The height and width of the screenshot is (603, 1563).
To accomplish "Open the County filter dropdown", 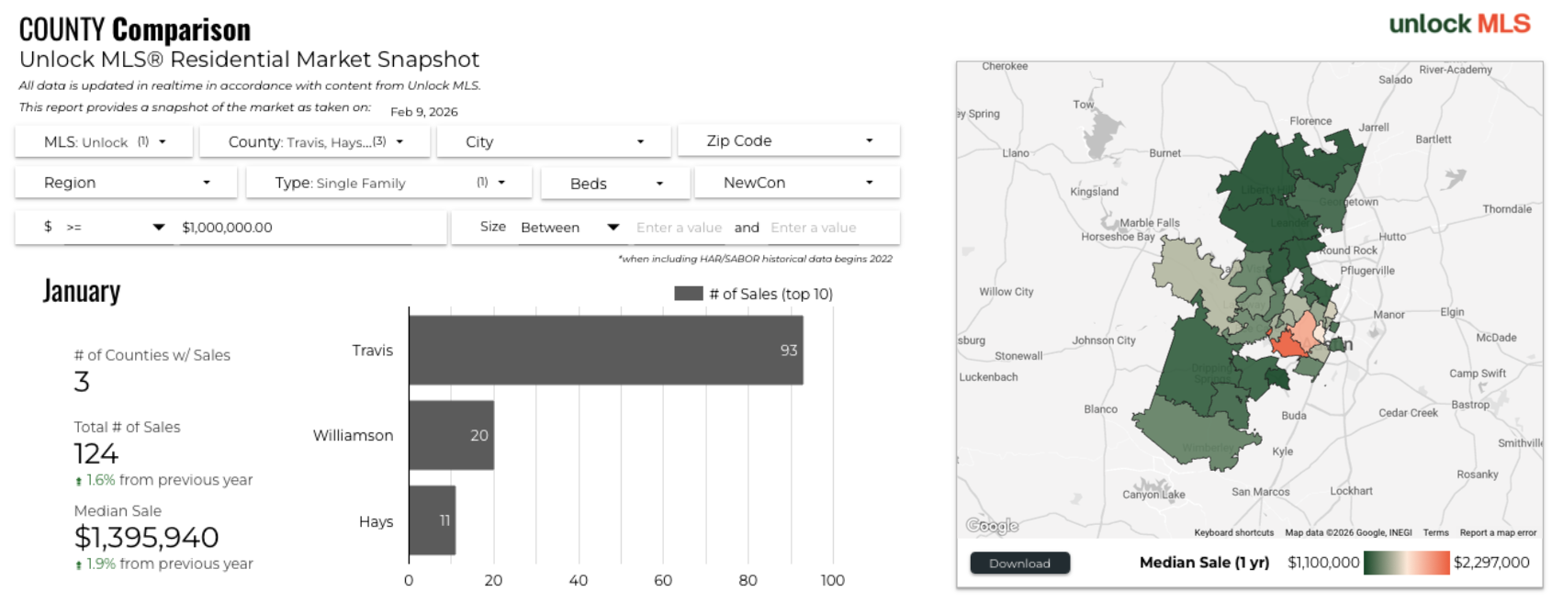I will click(x=315, y=141).
